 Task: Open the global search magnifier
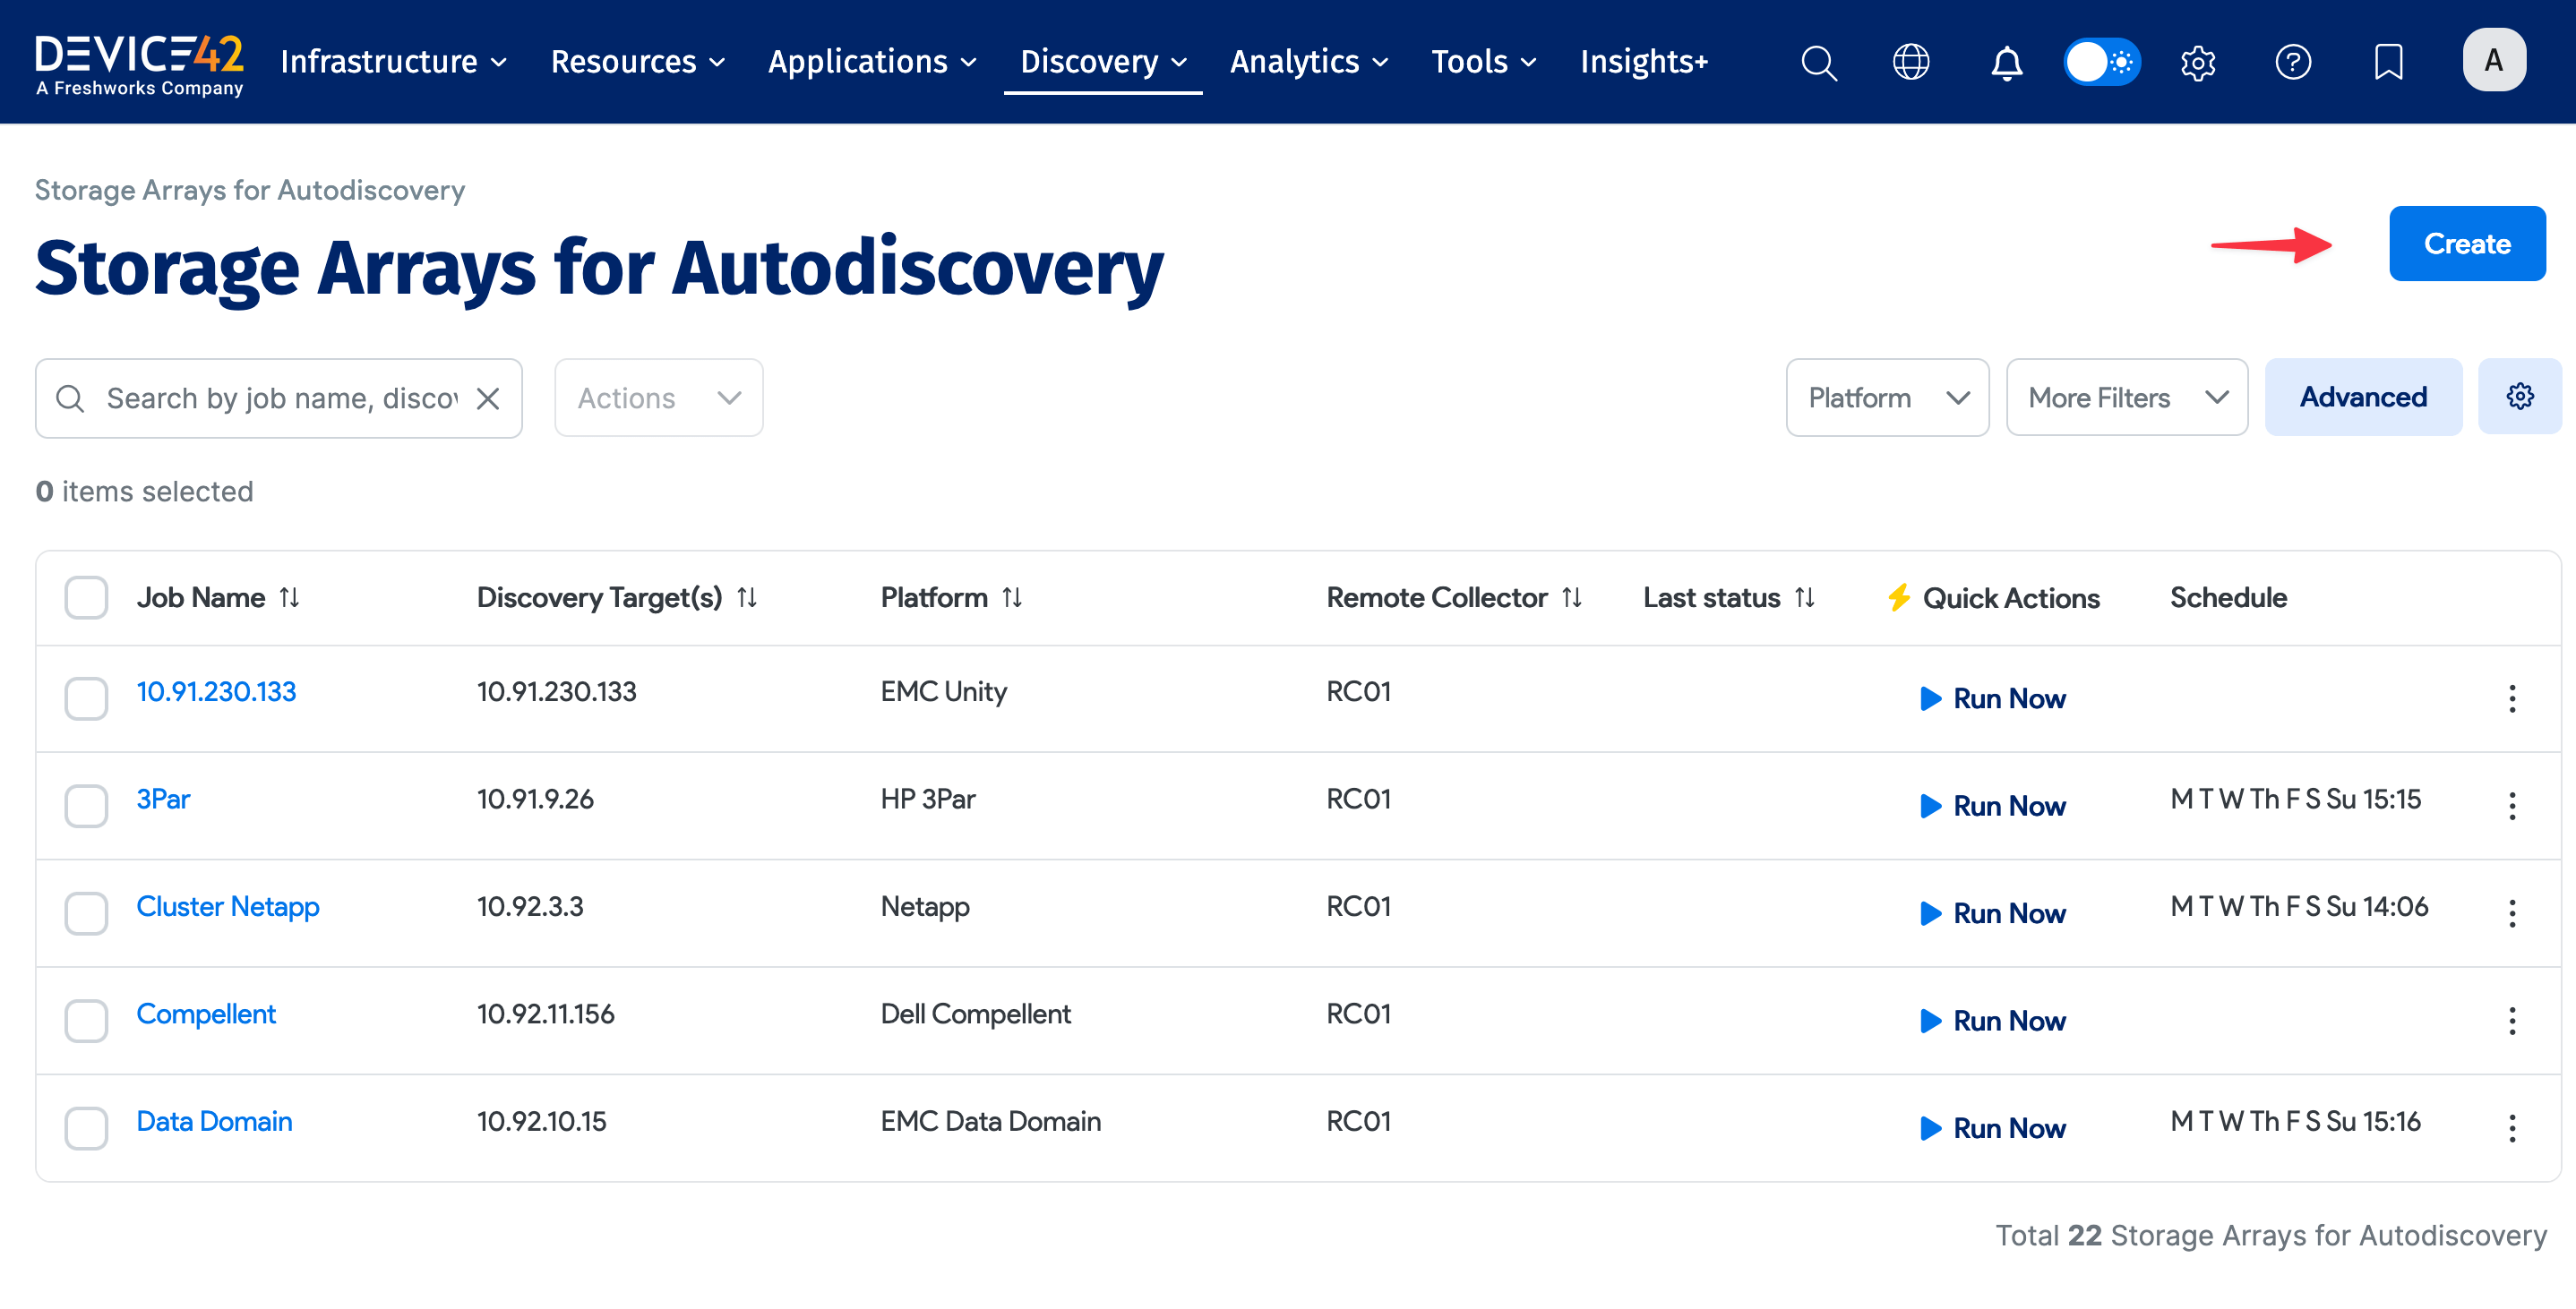pos(1818,62)
